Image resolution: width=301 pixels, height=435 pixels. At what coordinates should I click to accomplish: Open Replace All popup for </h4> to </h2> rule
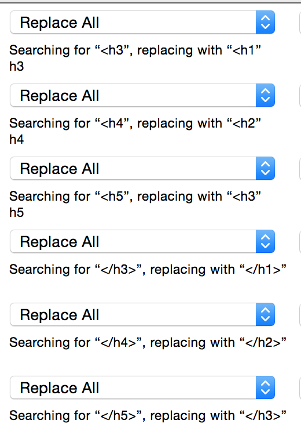142,314
